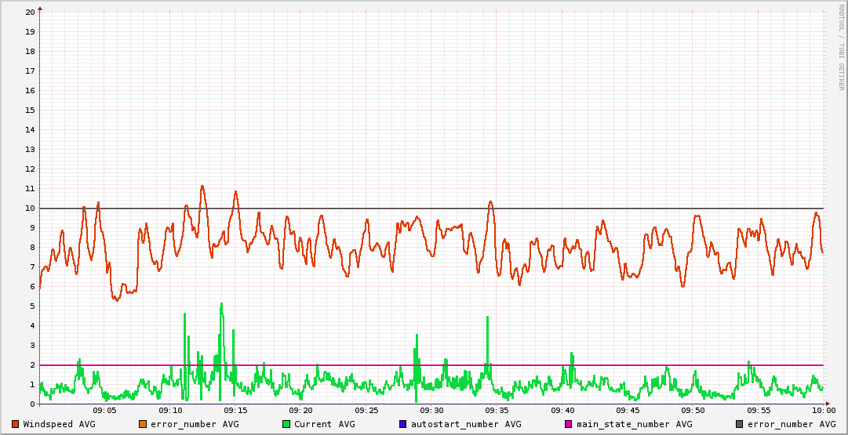Click the green Current AVG legend swatch
Screen dimensions: 848x435
pos(286,424)
